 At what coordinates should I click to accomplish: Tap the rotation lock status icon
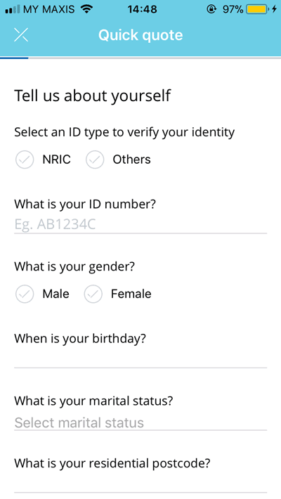tap(211, 9)
